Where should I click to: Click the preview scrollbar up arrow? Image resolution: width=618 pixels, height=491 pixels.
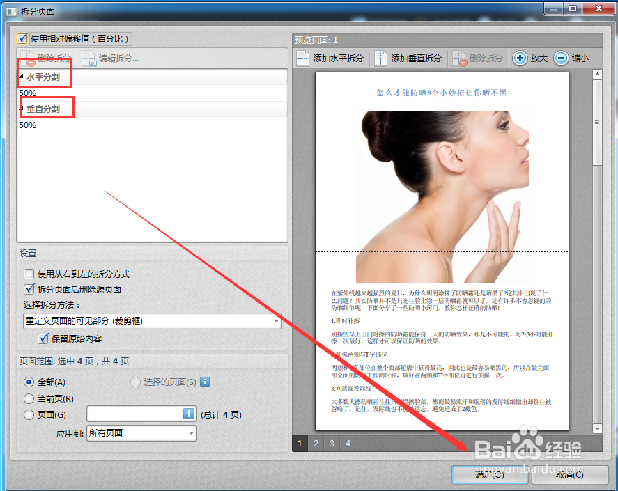pos(598,74)
